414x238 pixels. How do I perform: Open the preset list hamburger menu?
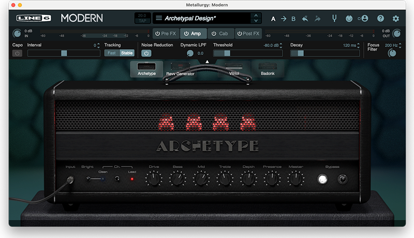point(159,18)
